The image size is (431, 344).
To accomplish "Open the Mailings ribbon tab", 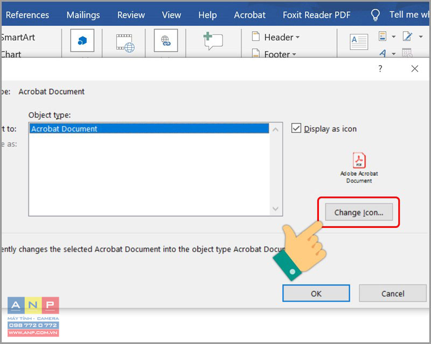I will point(83,15).
